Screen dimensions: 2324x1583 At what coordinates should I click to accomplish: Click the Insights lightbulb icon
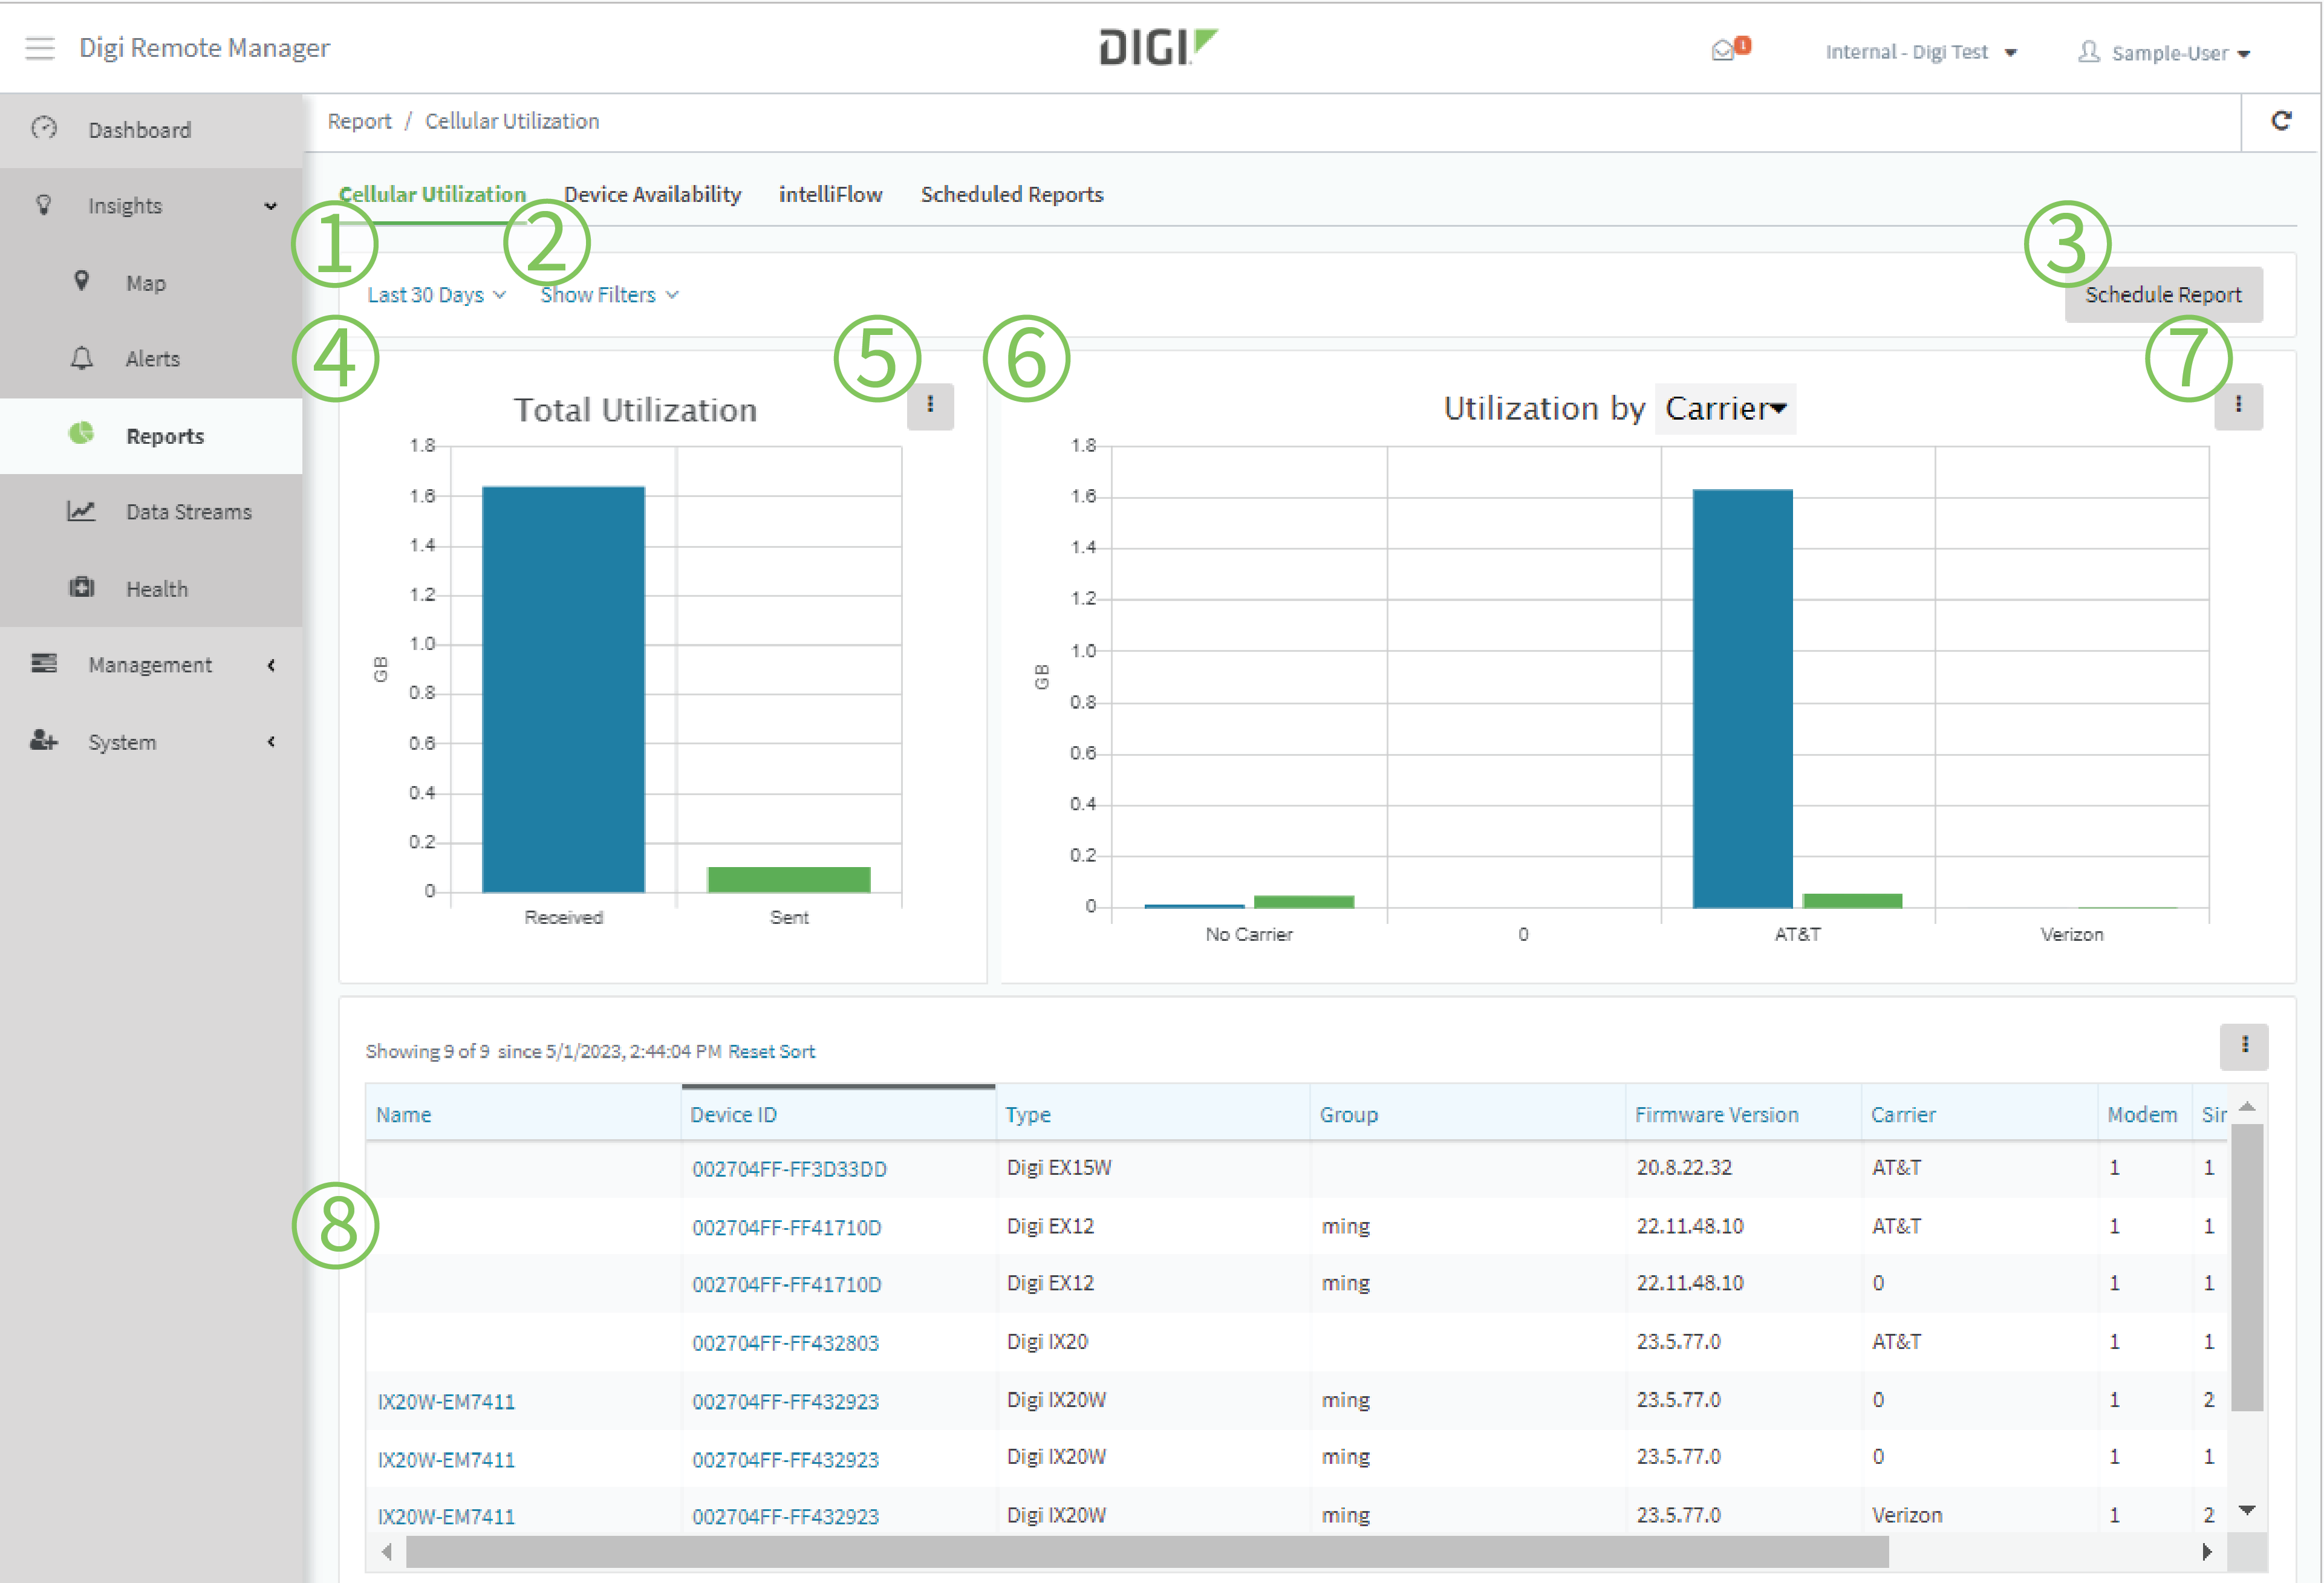(x=44, y=206)
